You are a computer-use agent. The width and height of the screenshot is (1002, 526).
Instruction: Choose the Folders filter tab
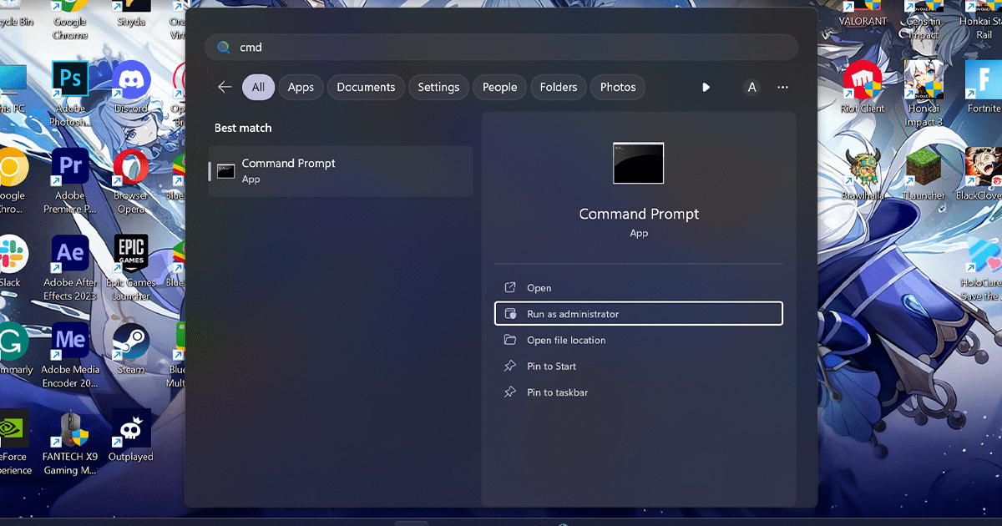559,87
